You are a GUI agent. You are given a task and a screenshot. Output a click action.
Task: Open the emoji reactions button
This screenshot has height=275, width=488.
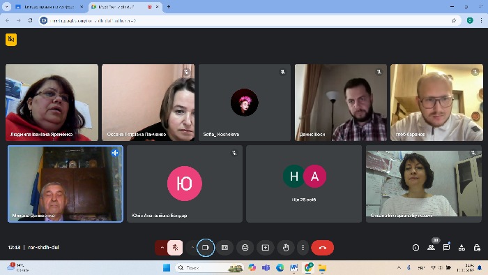(245, 248)
